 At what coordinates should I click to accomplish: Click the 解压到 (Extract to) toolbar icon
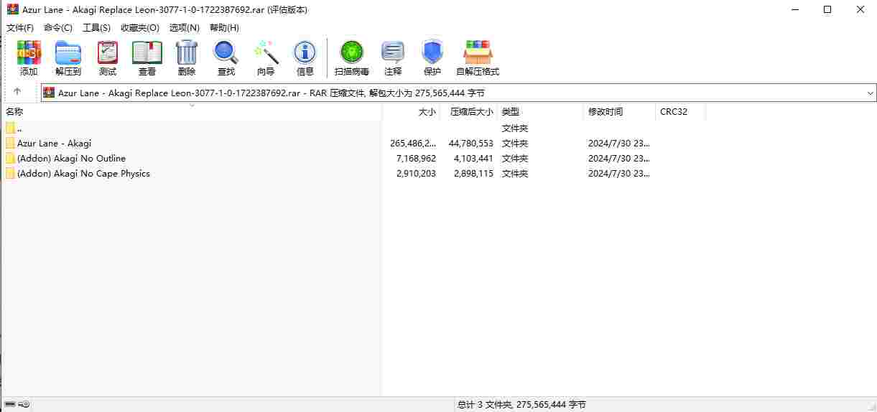[x=68, y=52]
